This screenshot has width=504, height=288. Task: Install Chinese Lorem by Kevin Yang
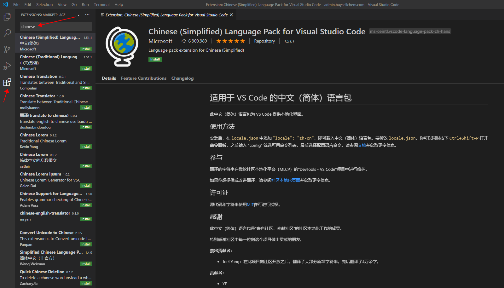pyautogui.click(x=86, y=147)
